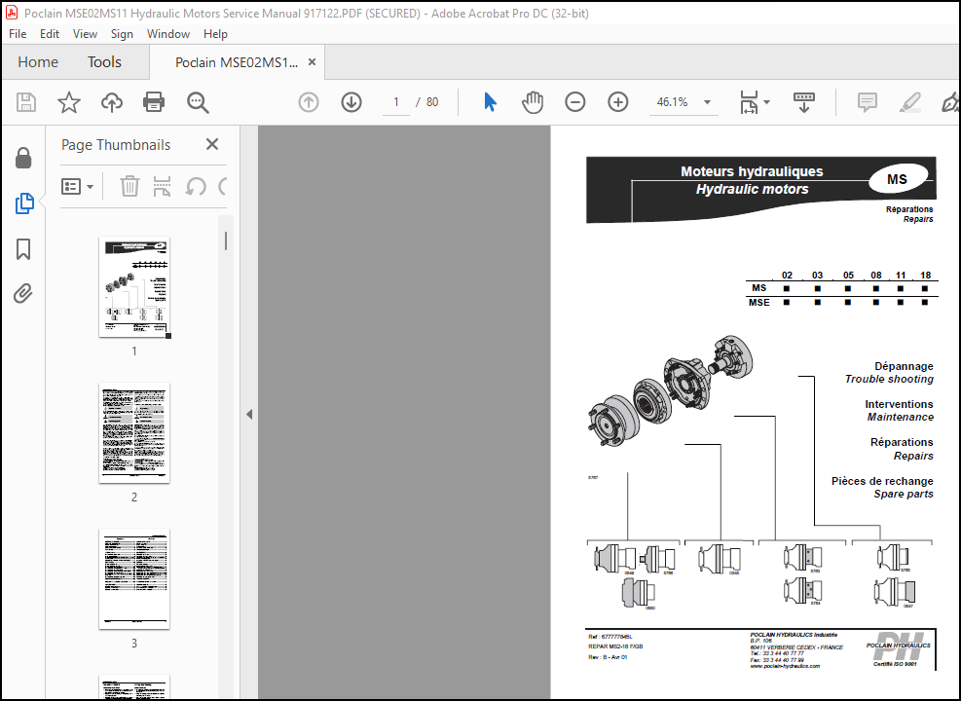Switch to the Tools tab

tap(104, 62)
